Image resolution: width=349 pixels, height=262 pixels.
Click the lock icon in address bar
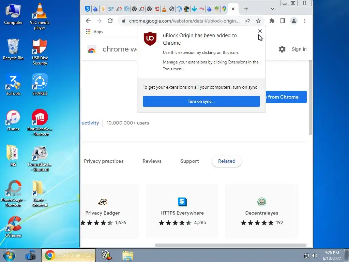(124, 21)
